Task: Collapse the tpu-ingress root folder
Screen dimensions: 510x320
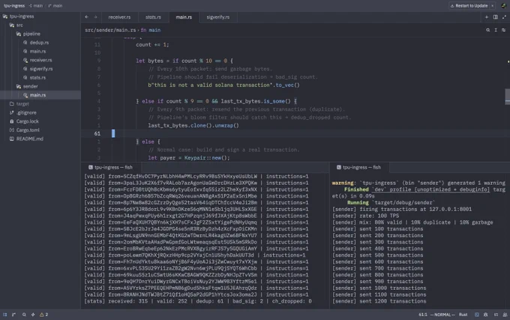Action: (x=40, y=16)
